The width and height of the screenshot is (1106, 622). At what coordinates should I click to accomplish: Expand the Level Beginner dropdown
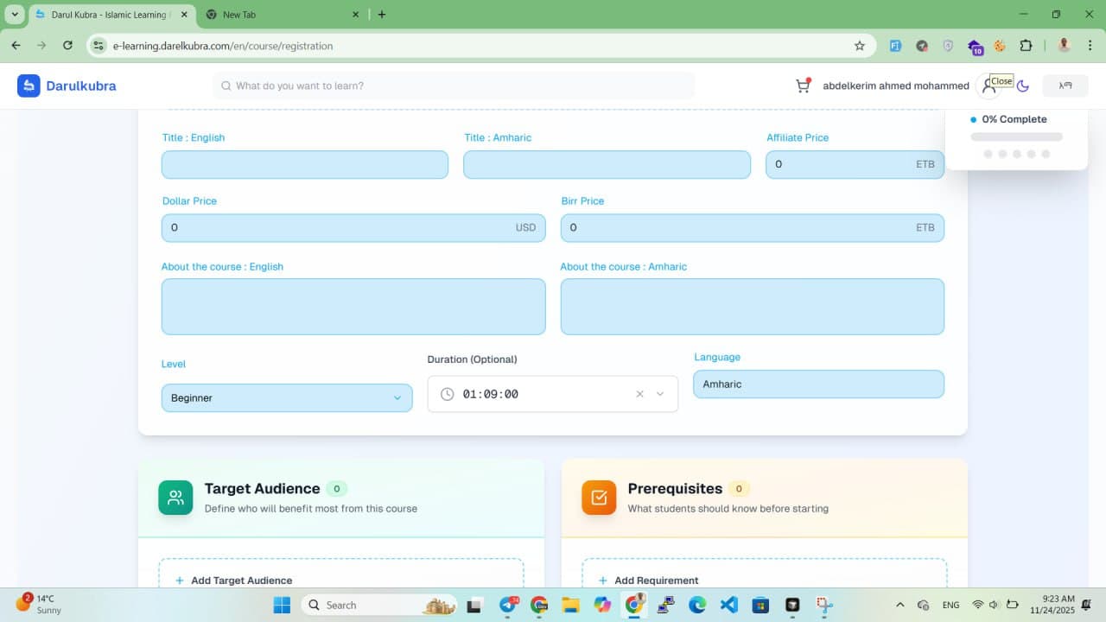[x=286, y=397]
